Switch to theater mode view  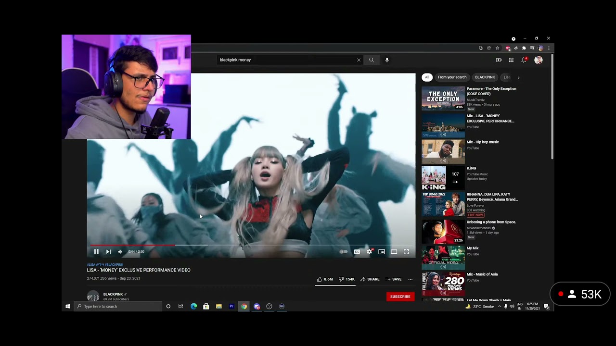394,252
